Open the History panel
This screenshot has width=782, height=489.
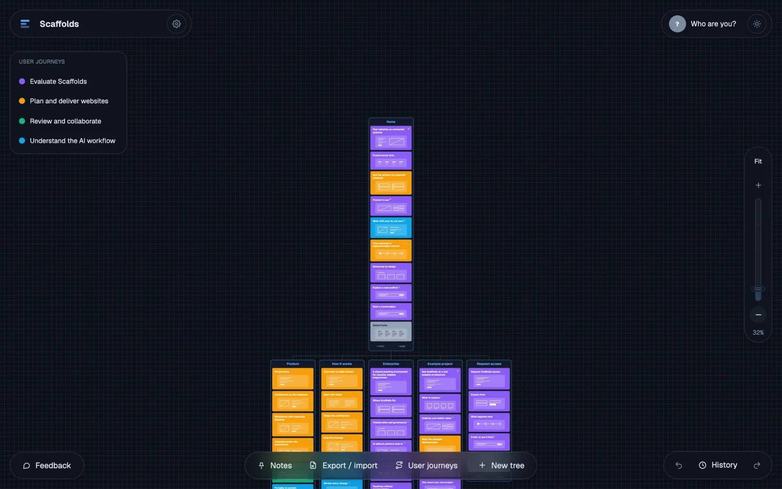click(718, 465)
